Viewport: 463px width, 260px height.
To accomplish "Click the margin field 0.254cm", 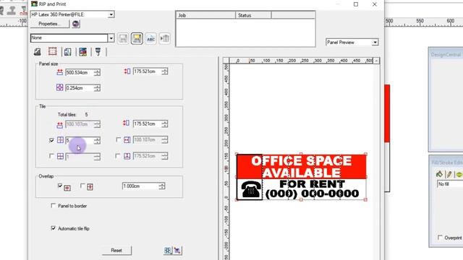I will 80,88.
